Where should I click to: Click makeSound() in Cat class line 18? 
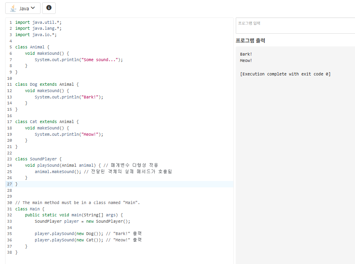tap(50, 128)
